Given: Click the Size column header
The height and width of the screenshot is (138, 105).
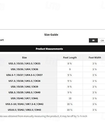Looking at the screenshot, I should [x=24, y=58].
